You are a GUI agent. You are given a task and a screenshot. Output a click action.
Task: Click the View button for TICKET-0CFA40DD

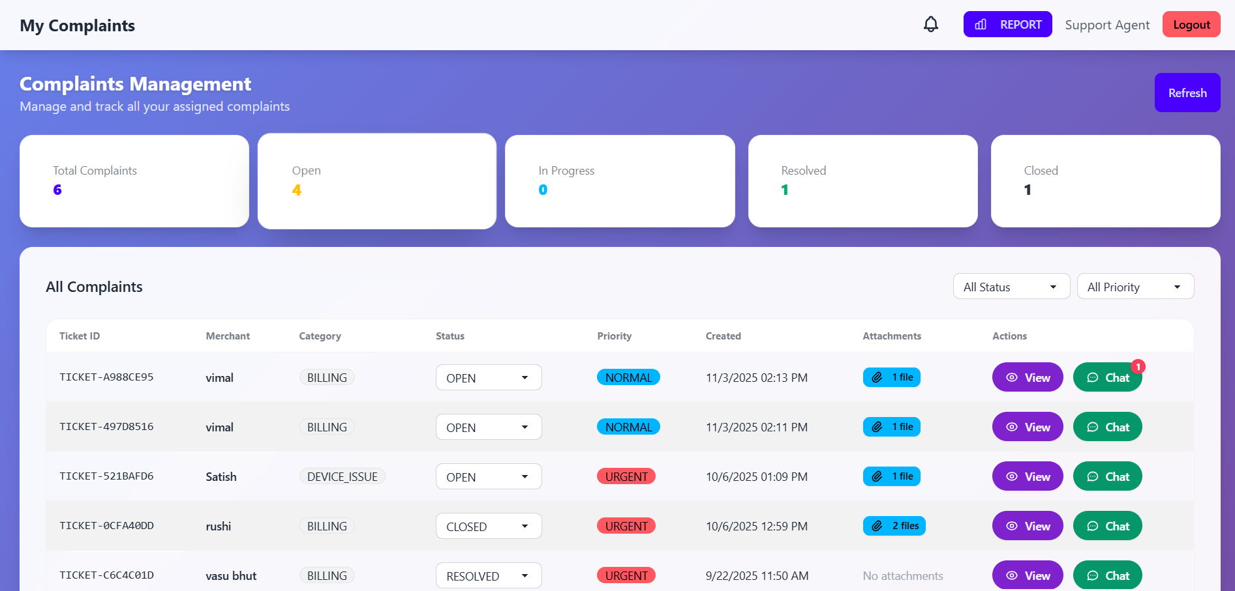point(1028,526)
